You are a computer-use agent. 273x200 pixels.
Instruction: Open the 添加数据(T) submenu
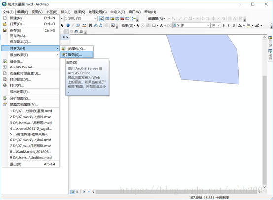[x=30, y=55]
